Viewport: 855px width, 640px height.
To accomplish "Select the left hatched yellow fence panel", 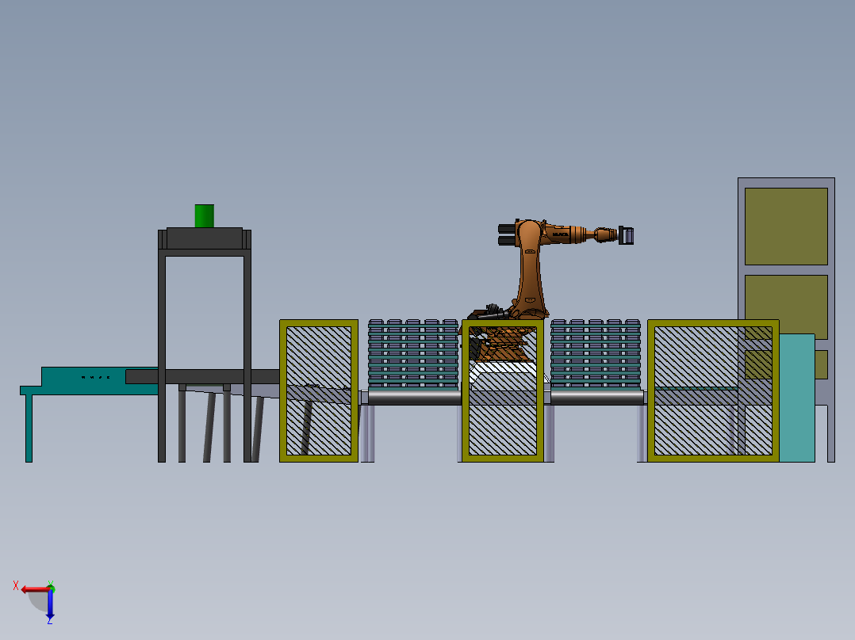I will pyautogui.click(x=319, y=390).
